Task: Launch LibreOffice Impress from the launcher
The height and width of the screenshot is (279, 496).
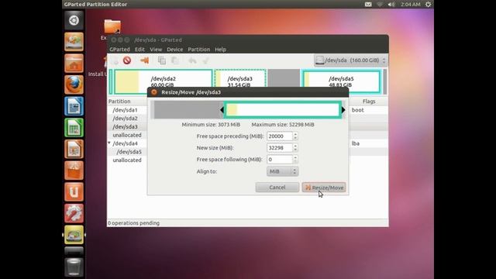Action: [74, 149]
